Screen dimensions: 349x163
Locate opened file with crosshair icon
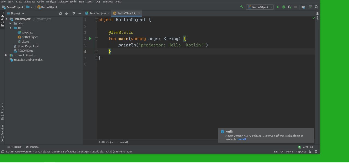point(61,13)
